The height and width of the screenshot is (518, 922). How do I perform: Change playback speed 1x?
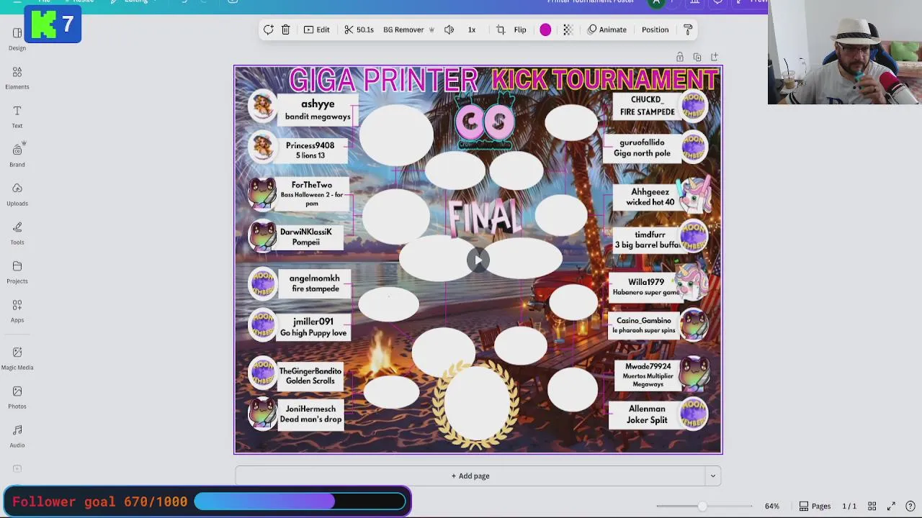472,29
